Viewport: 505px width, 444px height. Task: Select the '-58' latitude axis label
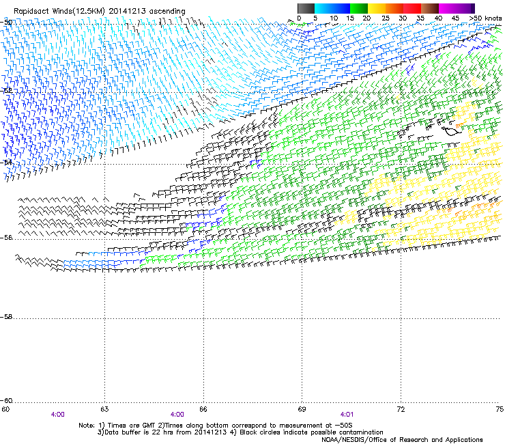[x=6, y=317]
